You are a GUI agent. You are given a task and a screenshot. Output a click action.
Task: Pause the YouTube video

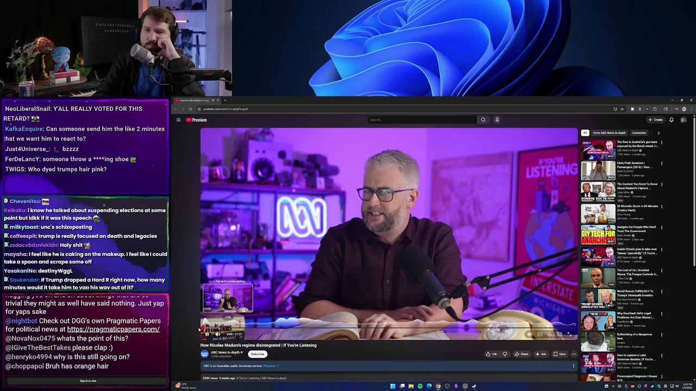207,335
